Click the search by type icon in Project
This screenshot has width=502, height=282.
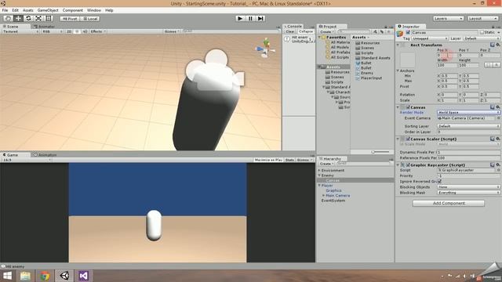click(x=375, y=31)
